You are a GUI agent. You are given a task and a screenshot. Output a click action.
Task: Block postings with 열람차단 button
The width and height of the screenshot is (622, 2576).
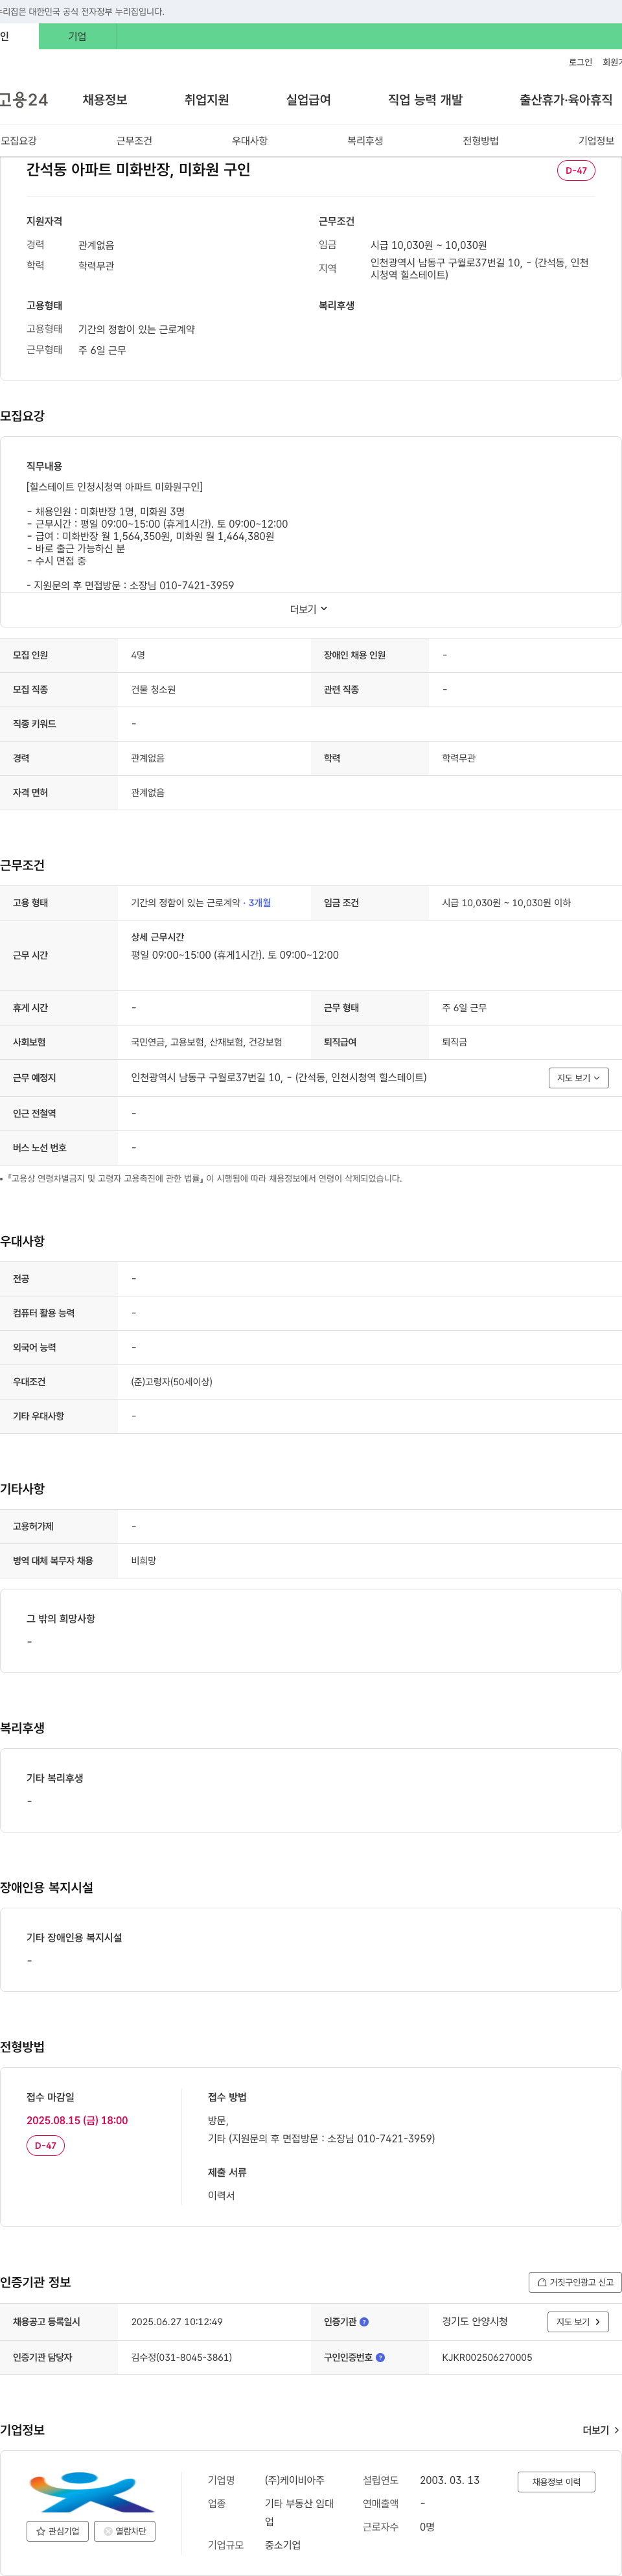point(125,2531)
